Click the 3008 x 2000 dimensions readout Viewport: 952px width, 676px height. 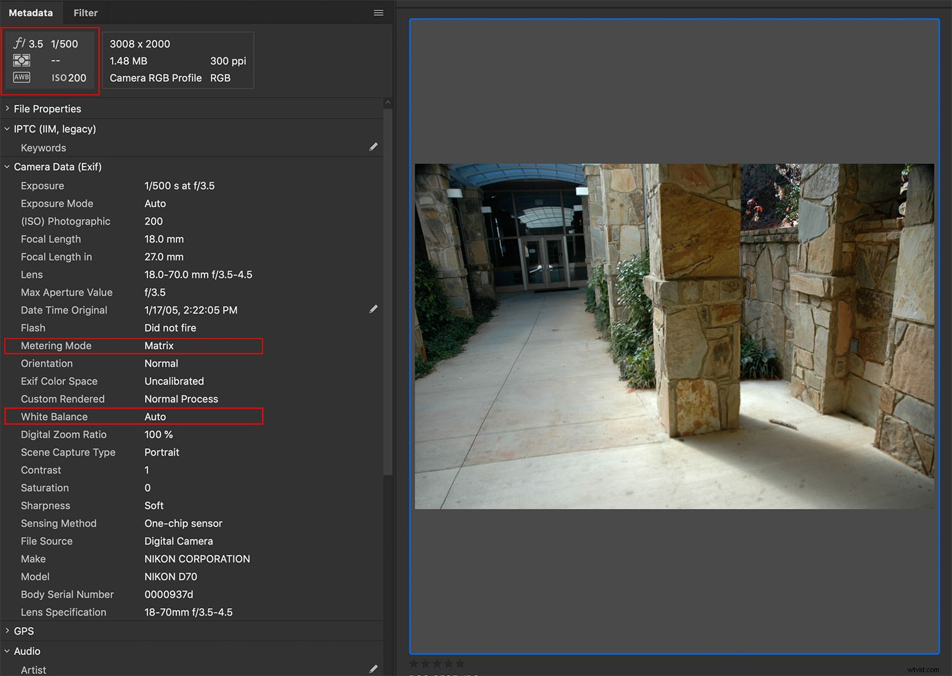click(x=140, y=44)
